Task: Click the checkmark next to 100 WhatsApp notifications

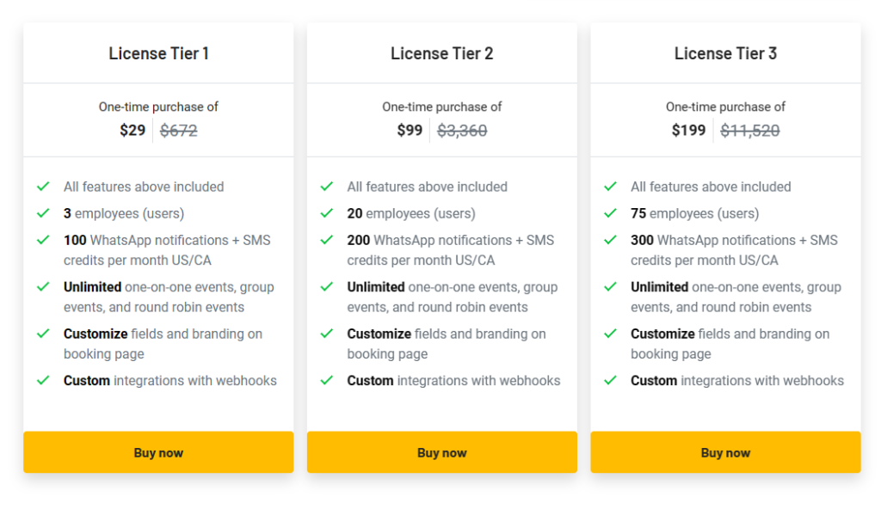Action: point(43,240)
